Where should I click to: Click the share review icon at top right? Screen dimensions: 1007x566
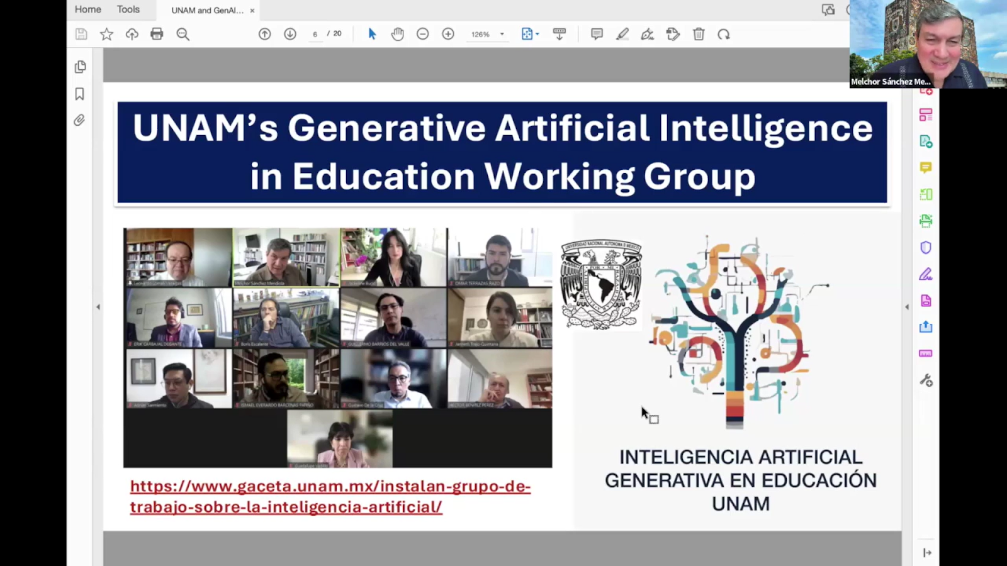point(828,9)
